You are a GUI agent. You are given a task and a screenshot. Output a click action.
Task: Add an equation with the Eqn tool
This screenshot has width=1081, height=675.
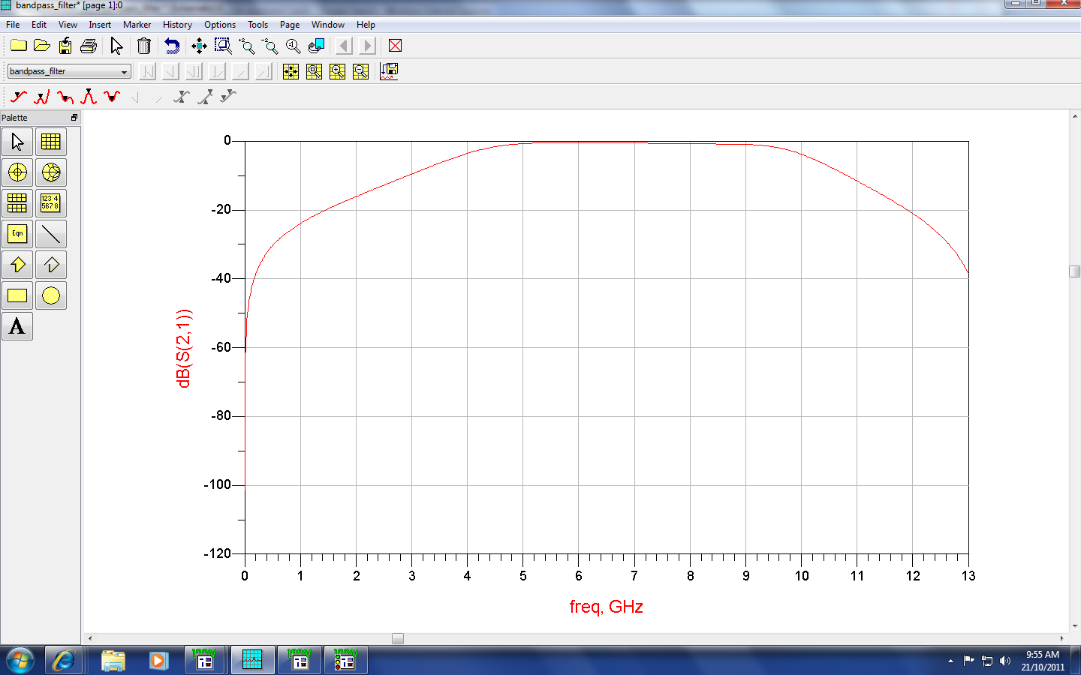(x=17, y=234)
